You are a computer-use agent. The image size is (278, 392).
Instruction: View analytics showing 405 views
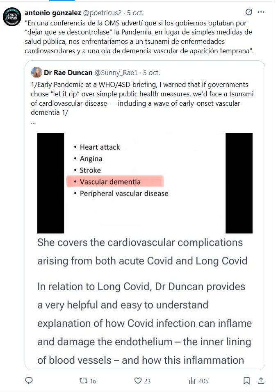tap(191, 381)
